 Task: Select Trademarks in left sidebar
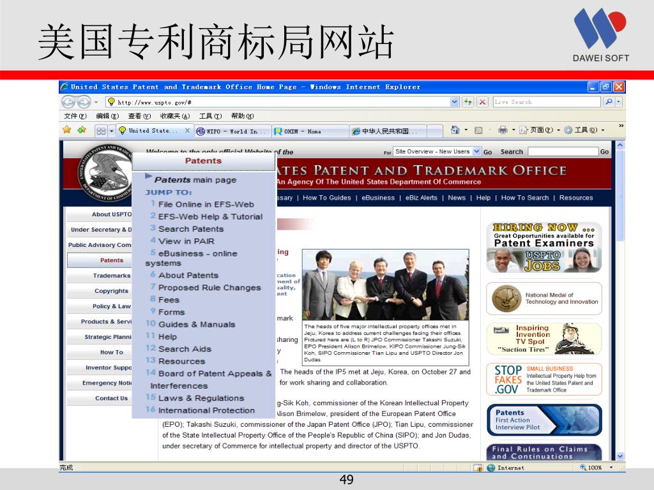(100, 276)
